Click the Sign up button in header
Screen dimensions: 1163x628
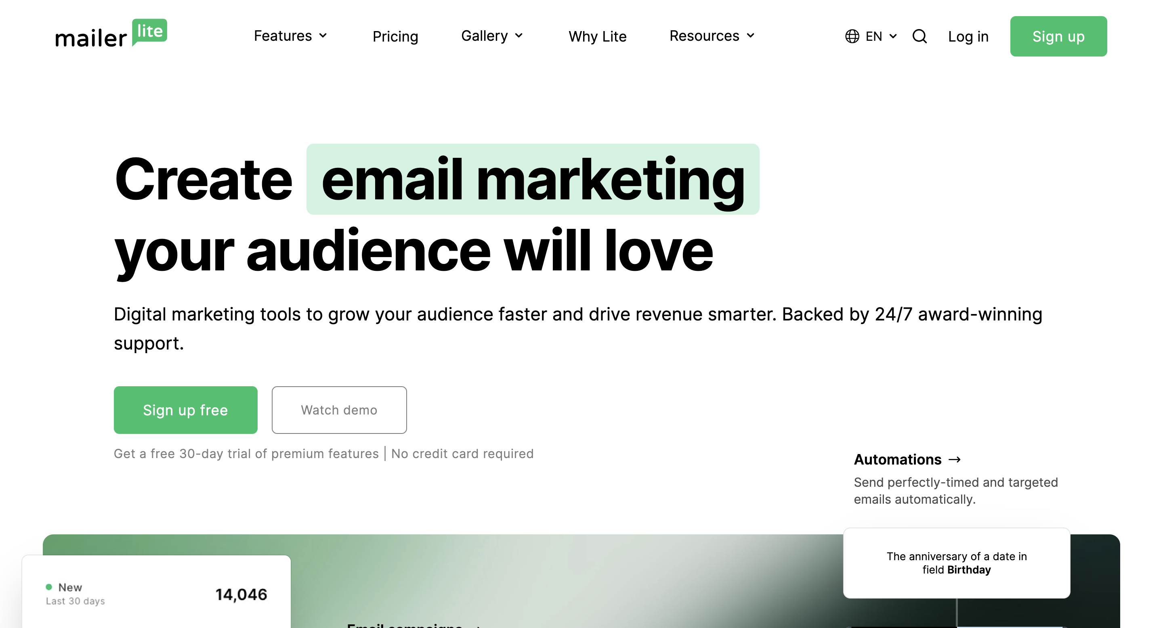click(1058, 37)
